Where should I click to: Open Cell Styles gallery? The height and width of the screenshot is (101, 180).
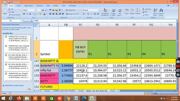click(119, 12)
